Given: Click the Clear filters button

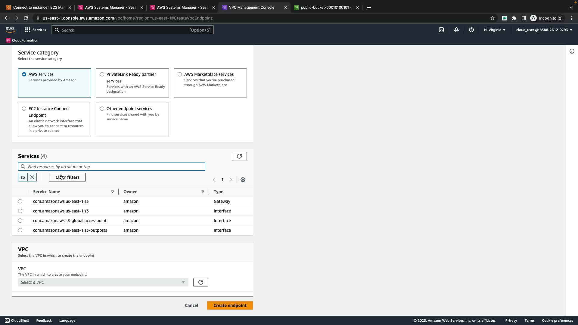Looking at the screenshot, I should pyautogui.click(x=67, y=177).
